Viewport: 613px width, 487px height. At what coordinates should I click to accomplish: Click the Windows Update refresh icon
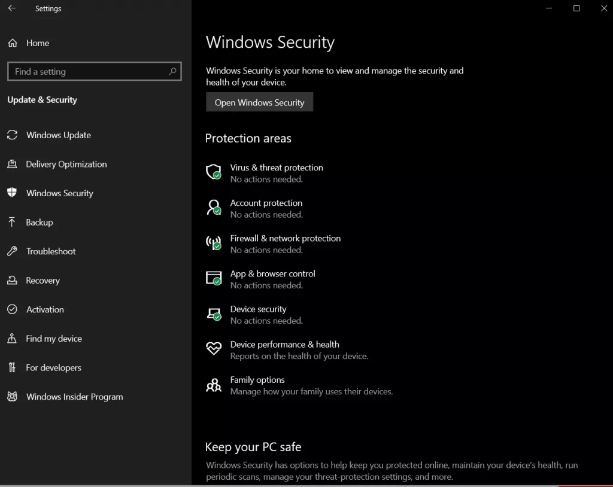pos(12,135)
